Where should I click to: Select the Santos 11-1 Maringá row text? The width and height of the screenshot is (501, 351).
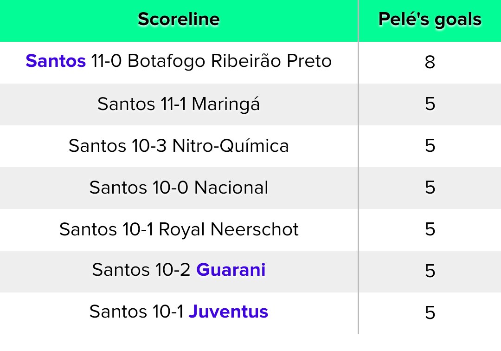(179, 104)
